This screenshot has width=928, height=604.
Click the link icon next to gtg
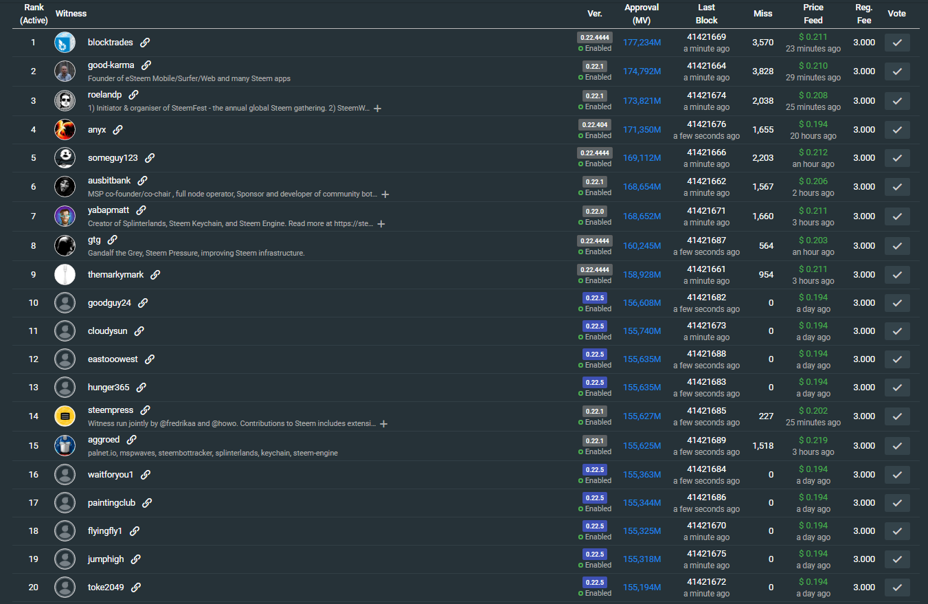click(113, 240)
